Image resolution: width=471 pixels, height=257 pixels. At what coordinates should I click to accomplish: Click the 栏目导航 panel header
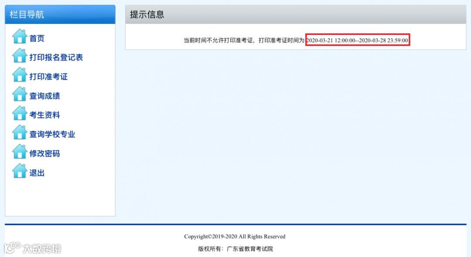(x=60, y=14)
